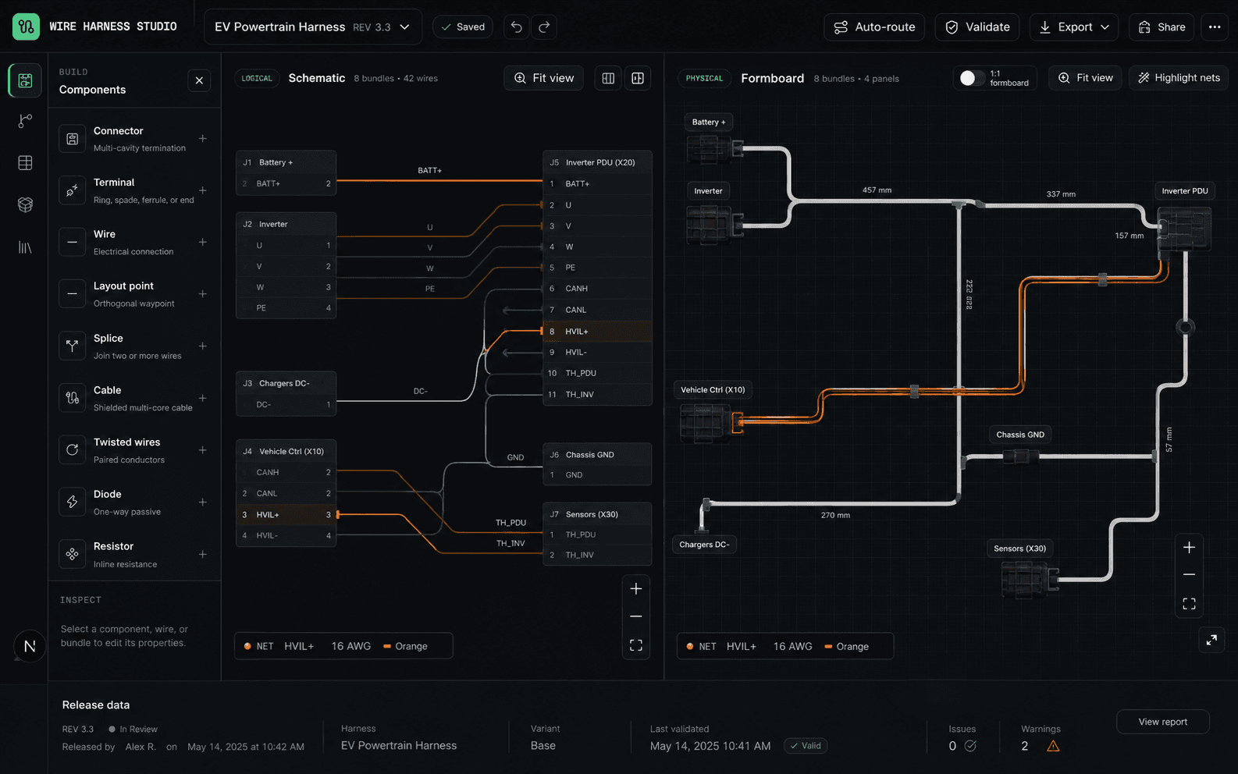Add a Wire component
This screenshot has height=774, width=1238.
coord(202,243)
